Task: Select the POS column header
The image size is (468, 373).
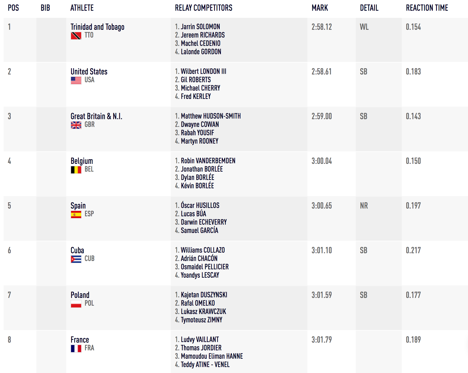Action: pyautogui.click(x=13, y=8)
